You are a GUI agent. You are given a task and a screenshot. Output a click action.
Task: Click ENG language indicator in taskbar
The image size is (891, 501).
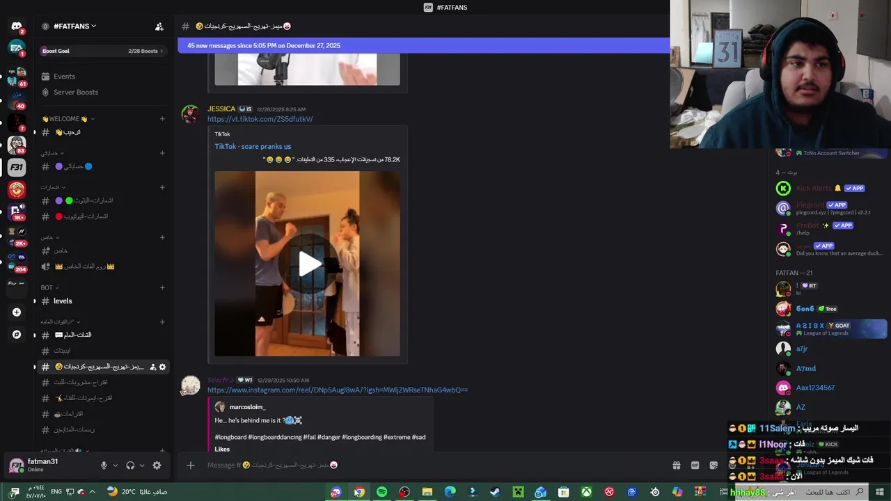56,492
